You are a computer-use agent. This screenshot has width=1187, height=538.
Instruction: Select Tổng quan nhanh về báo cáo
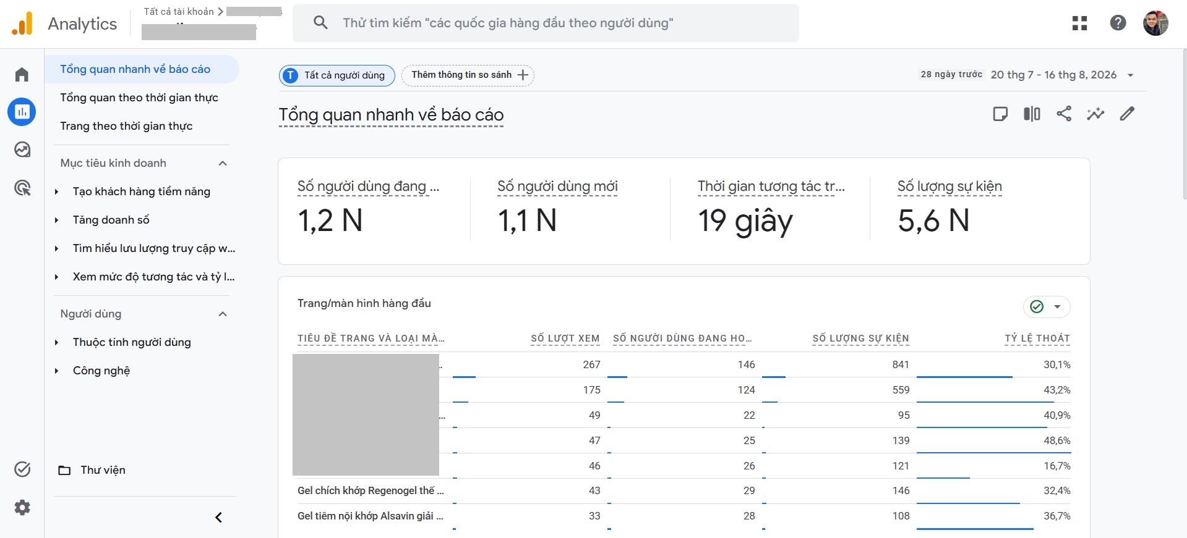point(142,69)
